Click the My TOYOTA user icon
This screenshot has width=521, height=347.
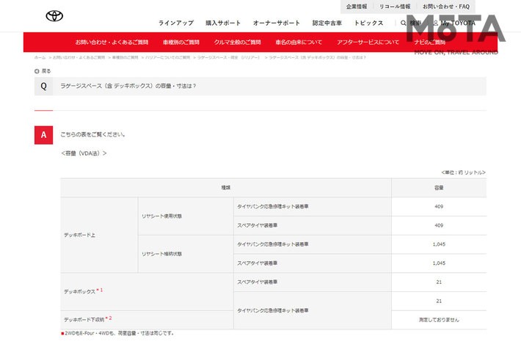tap(436, 23)
